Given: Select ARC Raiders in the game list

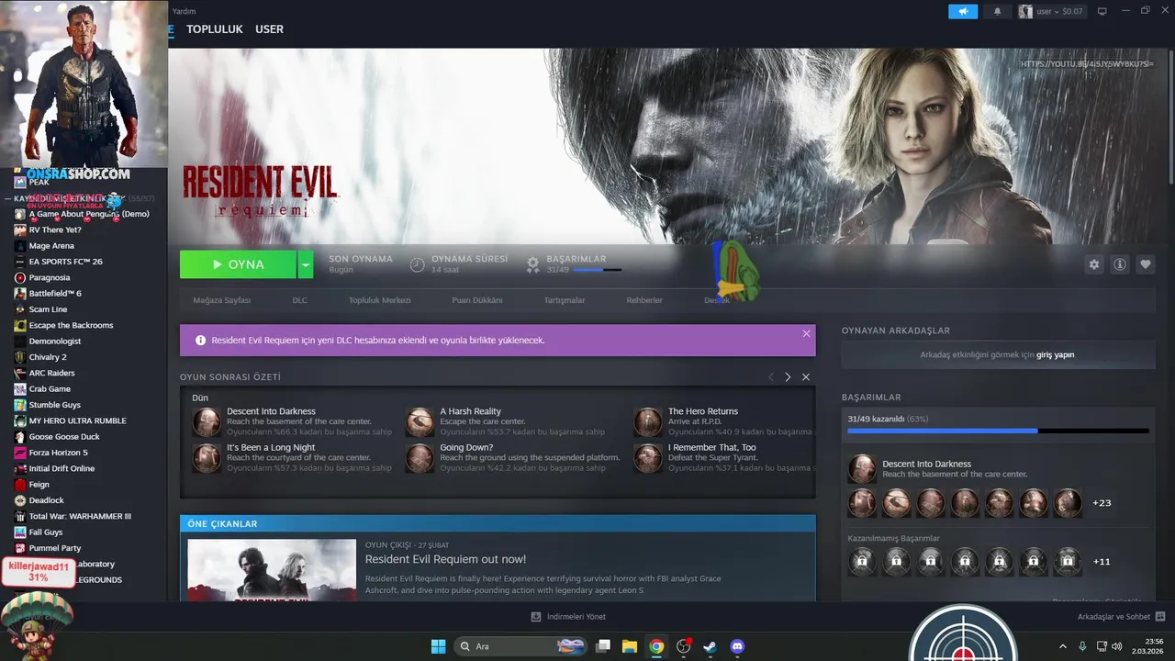Looking at the screenshot, I should 52,373.
